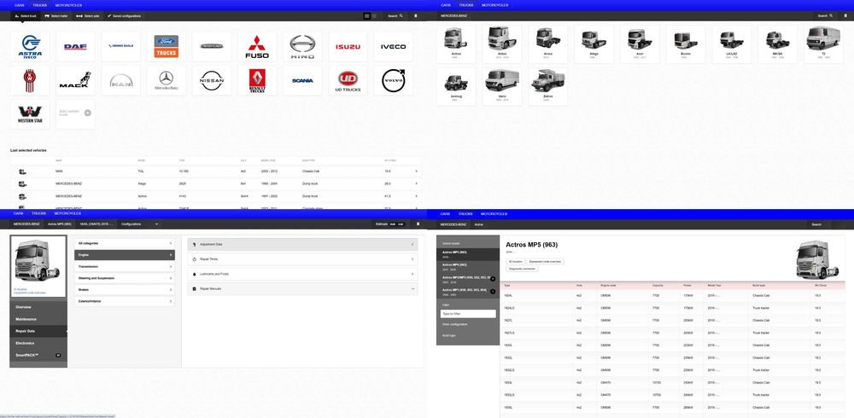Image resolution: width=854 pixels, height=418 pixels.
Task: Select the T2 van model thumbnail
Action: 824,44
